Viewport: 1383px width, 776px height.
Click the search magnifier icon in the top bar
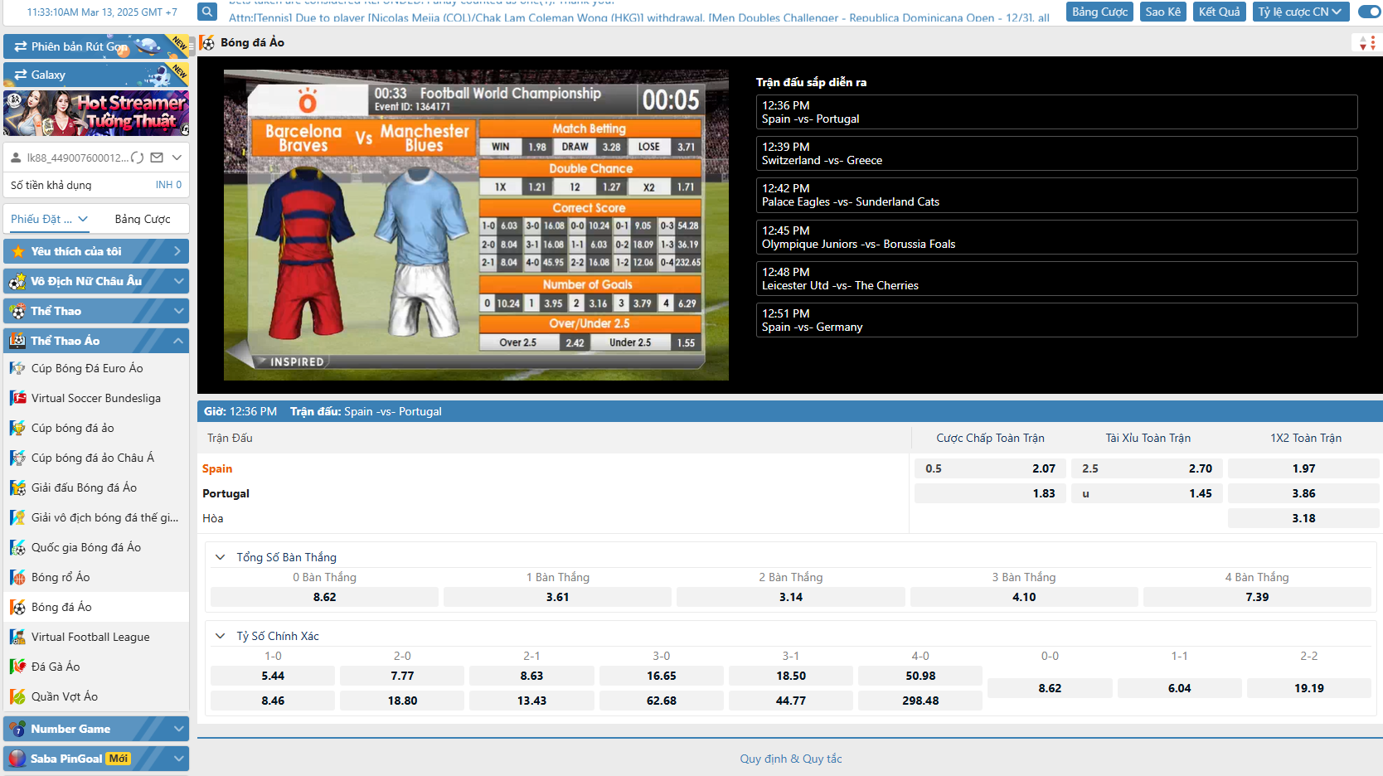click(207, 12)
